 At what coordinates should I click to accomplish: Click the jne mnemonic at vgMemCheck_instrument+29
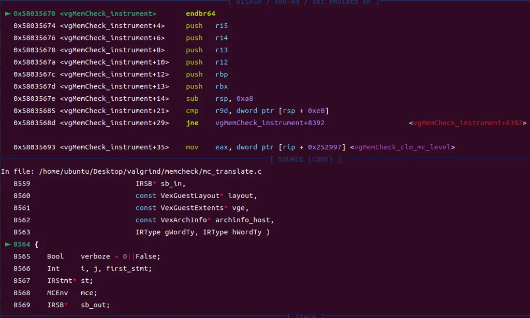pyautogui.click(x=192, y=123)
